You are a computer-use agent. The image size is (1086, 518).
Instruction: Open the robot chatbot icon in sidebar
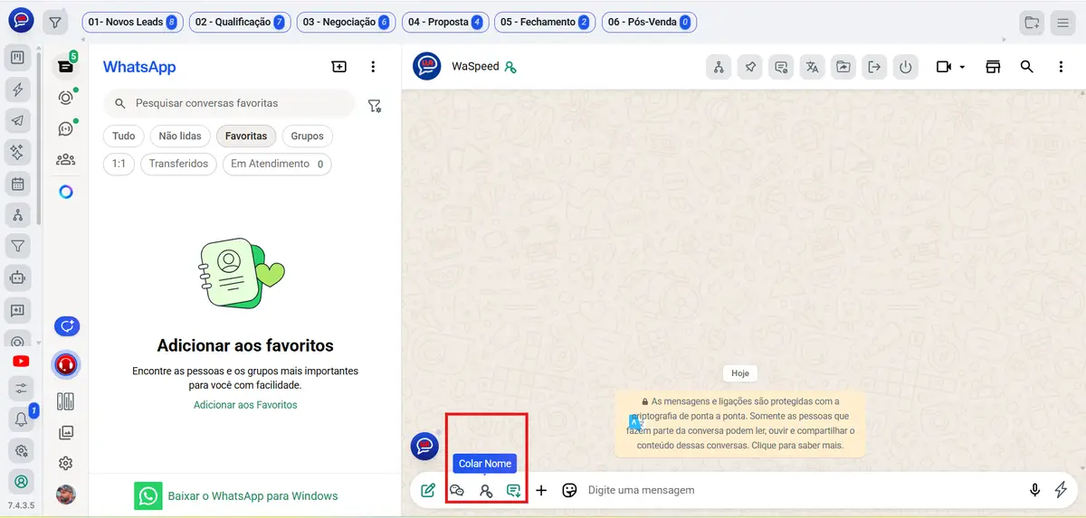[17, 278]
